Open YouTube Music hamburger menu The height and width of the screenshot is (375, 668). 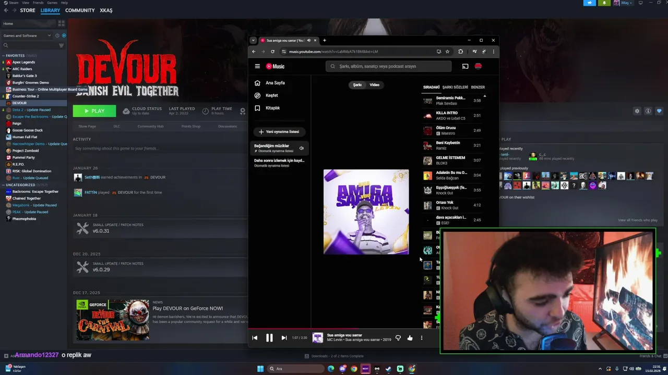coord(257,66)
